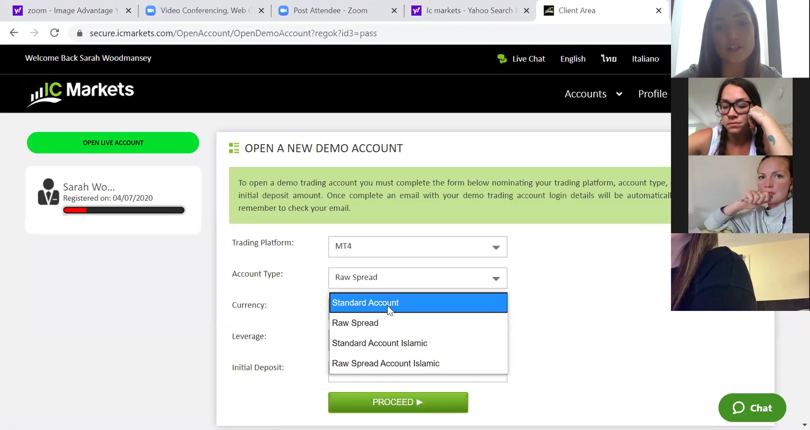Choose Raw Spread Account Islamic option
Image resolution: width=810 pixels, height=430 pixels.
(x=418, y=363)
